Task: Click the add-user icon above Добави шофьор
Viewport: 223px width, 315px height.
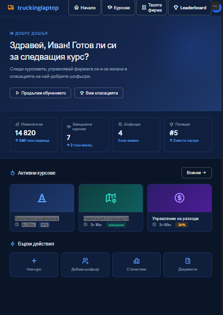Action: click(85, 261)
